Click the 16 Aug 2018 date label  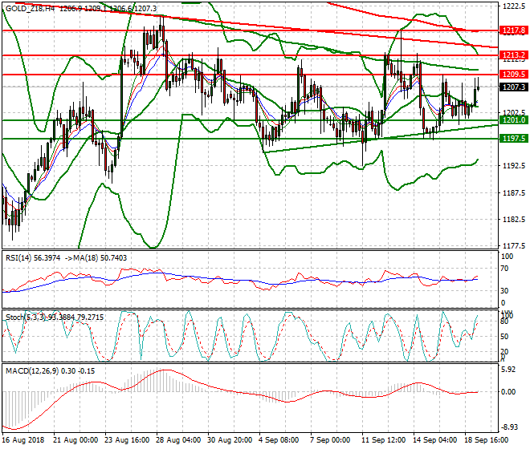pos(23,440)
